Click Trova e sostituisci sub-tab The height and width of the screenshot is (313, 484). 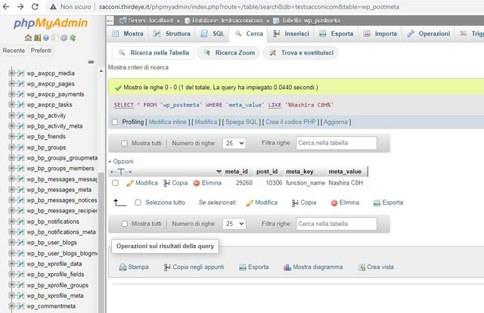click(301, 53)
